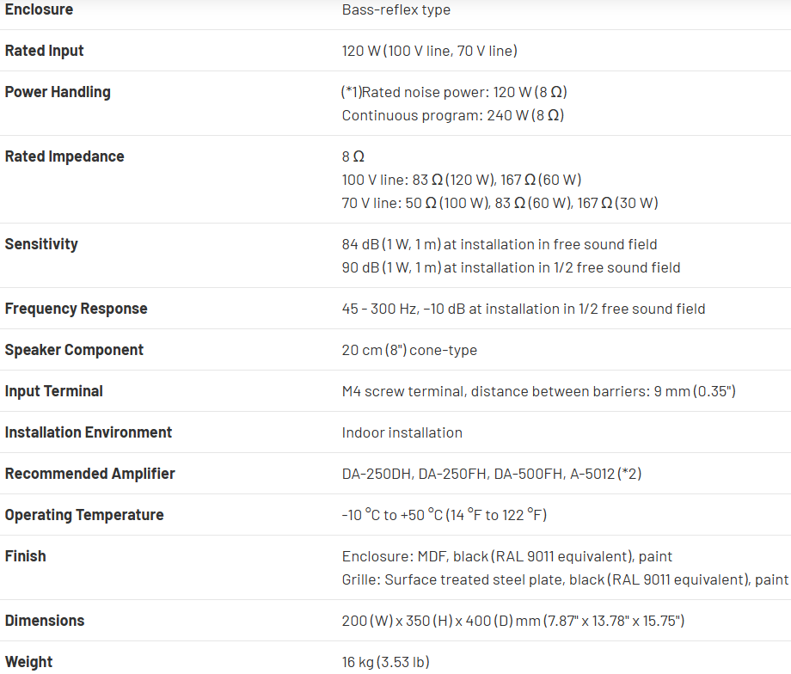
Task: Select the Input Terminal heading
Action: point(53,391)
